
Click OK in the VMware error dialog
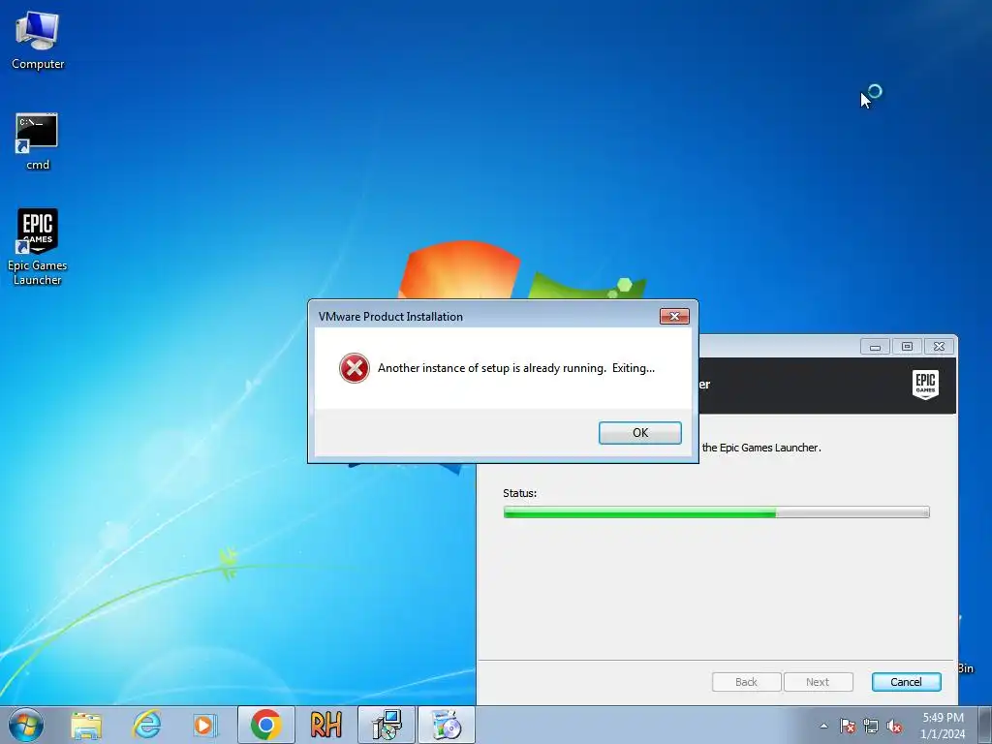639,433
